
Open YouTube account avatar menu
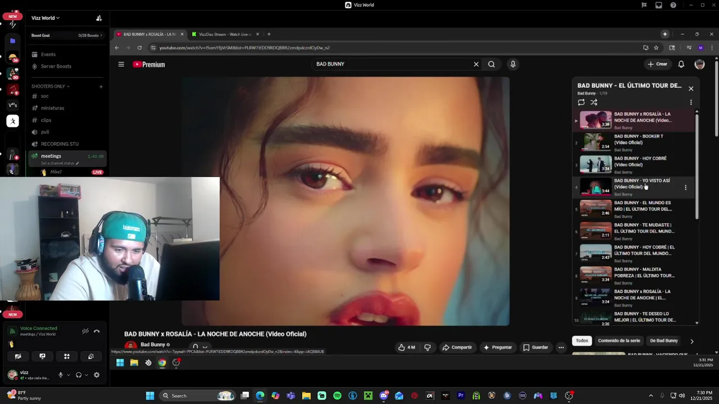pos(699,64)
